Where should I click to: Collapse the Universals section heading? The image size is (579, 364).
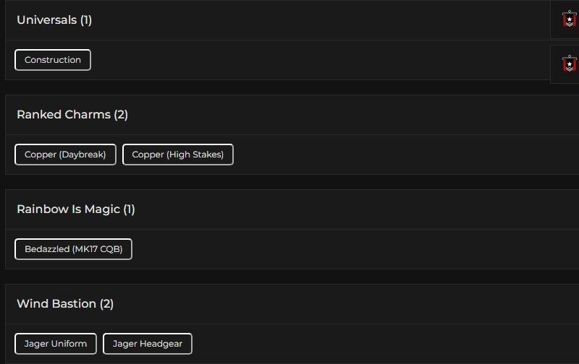tap(46, 20)
